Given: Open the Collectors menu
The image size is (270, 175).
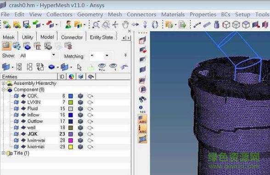Looking at the screenshot, I should point(59,15).
